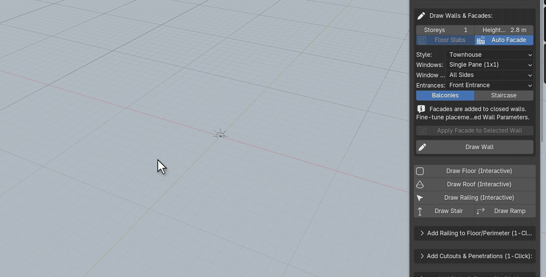Click the Draw Walls & Facades header text
Viewport: 546px width, 277px height.
pyautogui.click(x=461, y=16)
